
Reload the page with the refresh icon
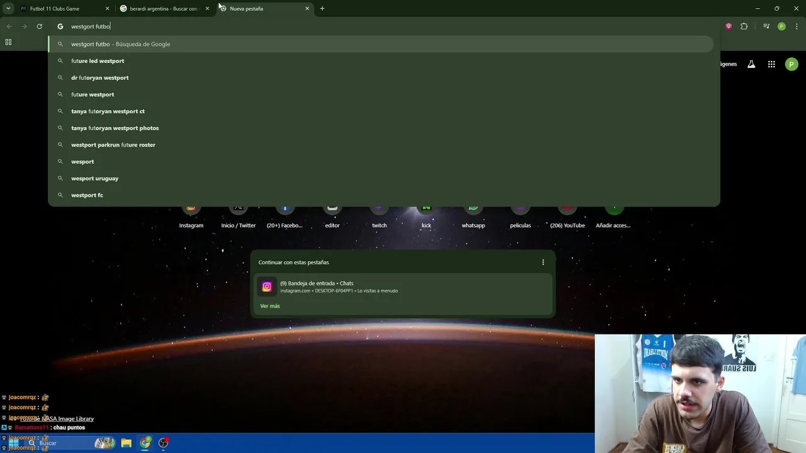point(39,26)
